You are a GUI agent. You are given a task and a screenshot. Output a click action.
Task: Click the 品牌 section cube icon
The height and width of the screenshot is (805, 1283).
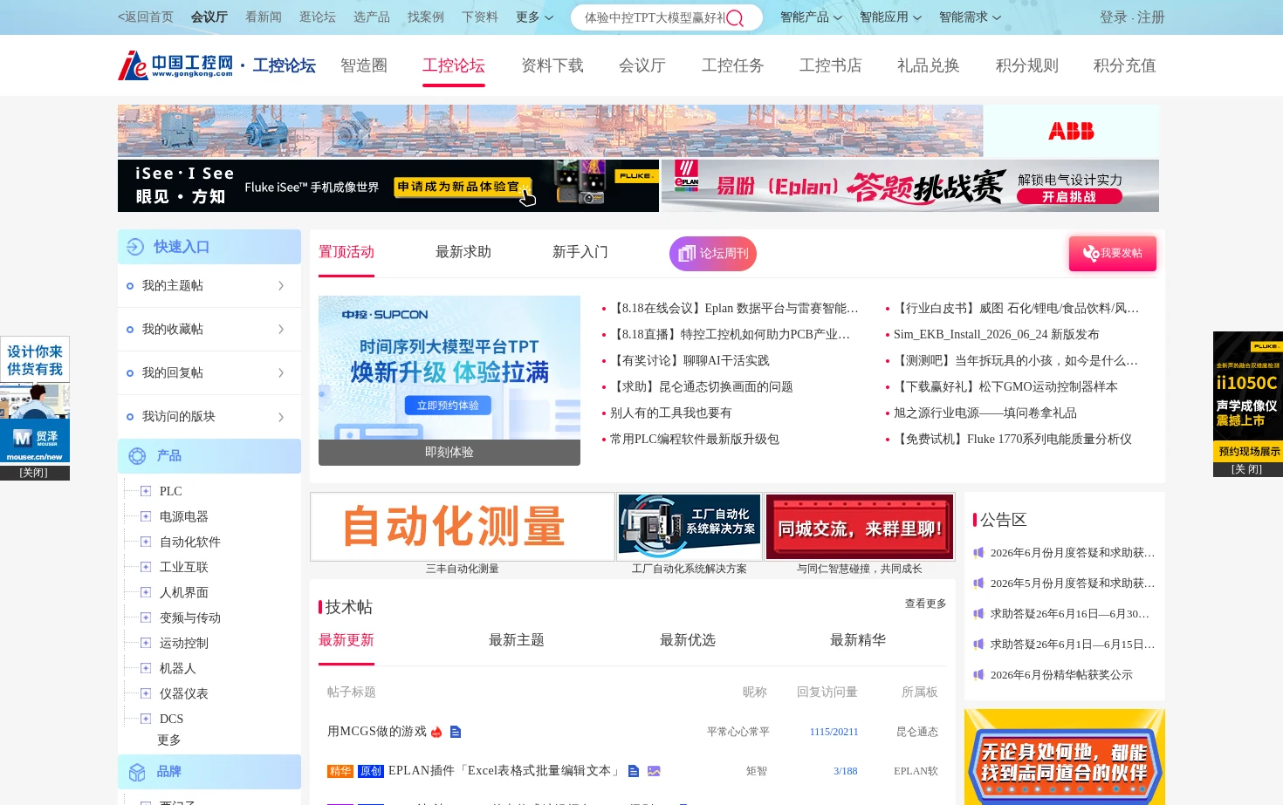[137, 772]
